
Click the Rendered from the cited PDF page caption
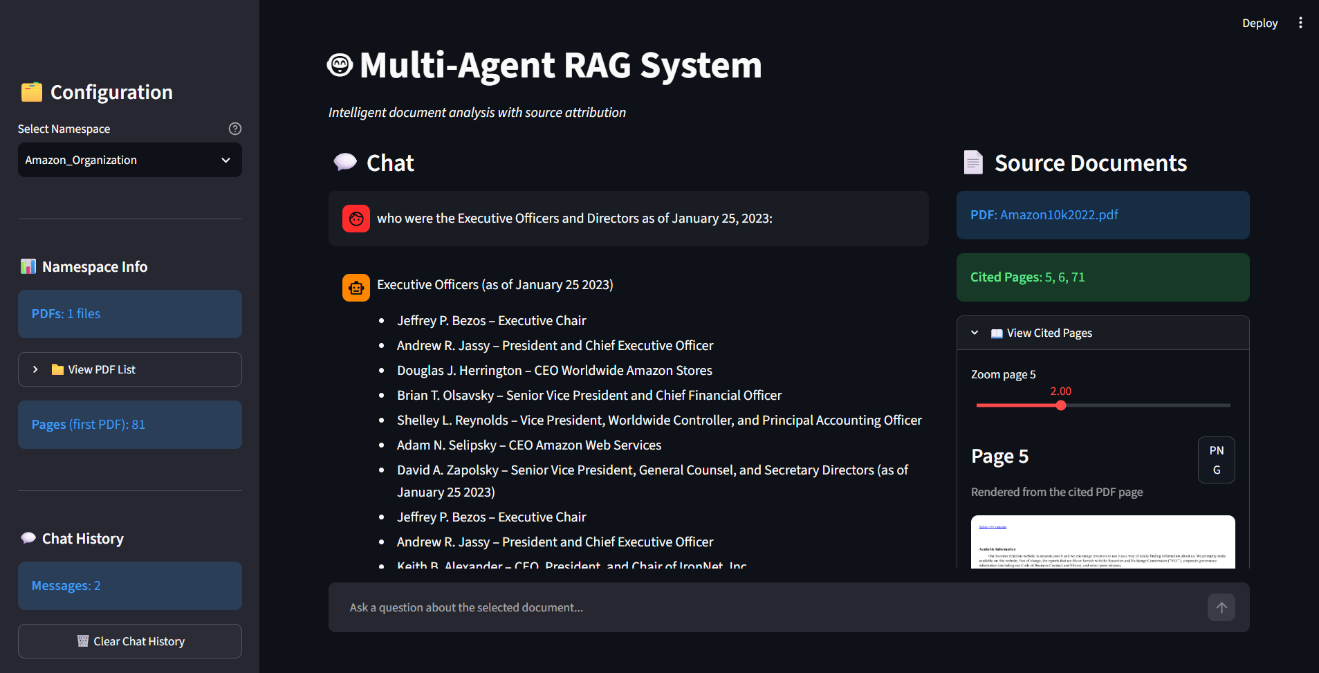click(1057, 492)
